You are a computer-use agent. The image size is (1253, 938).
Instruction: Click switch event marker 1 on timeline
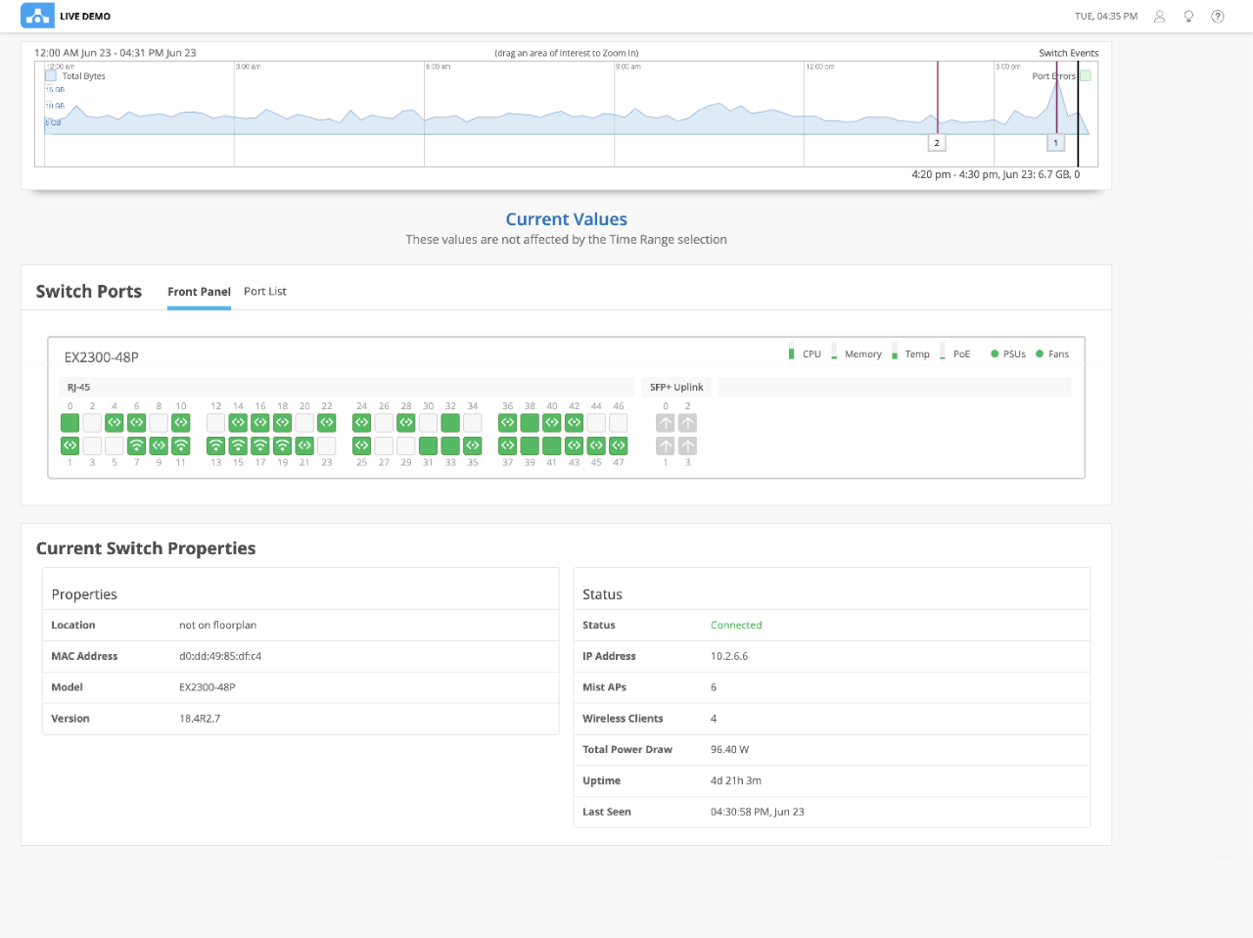point(1055,143)
